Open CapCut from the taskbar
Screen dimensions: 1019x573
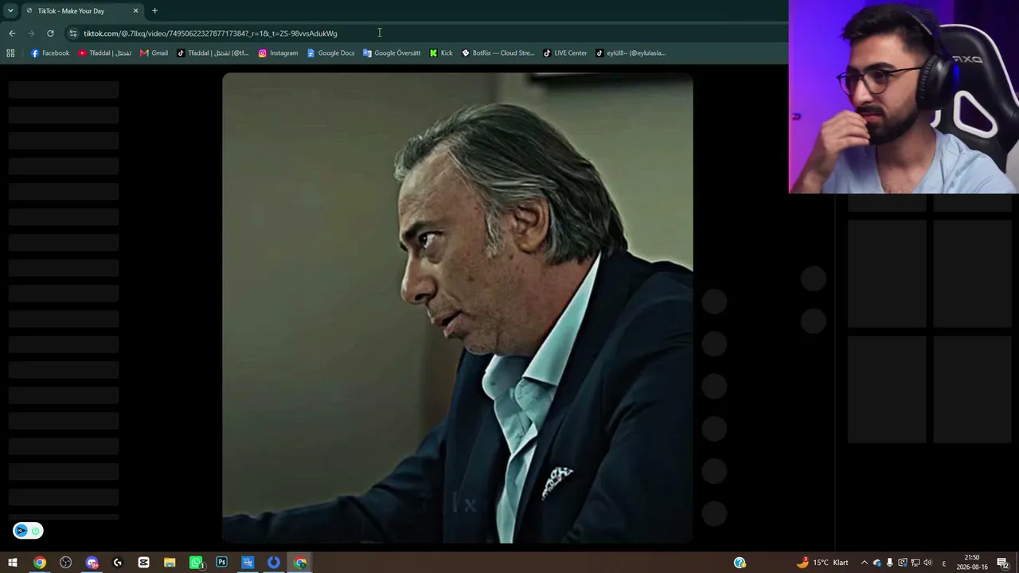143,563
